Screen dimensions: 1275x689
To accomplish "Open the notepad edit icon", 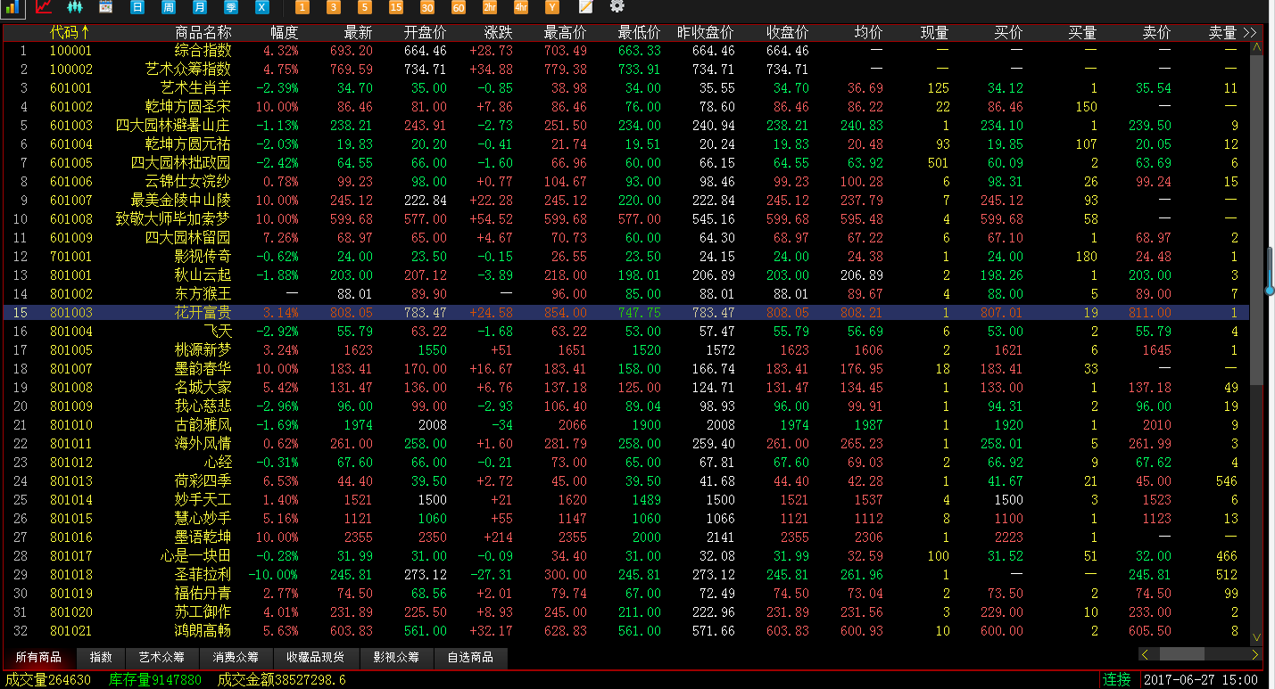I will [585, 7].
